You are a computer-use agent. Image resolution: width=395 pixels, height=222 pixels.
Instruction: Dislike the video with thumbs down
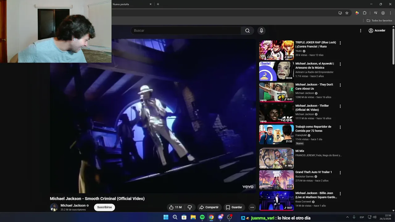point(190,207)
